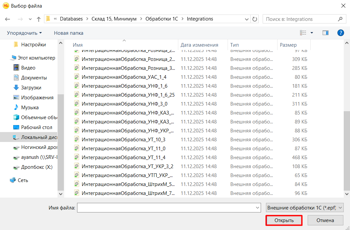
Task: Open the recent locations dropdown arrow
Action: click(x=30, y=20)
